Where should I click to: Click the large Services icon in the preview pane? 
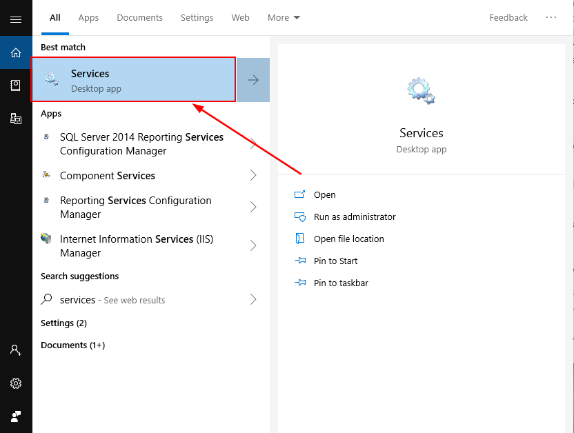pos(422,91)
